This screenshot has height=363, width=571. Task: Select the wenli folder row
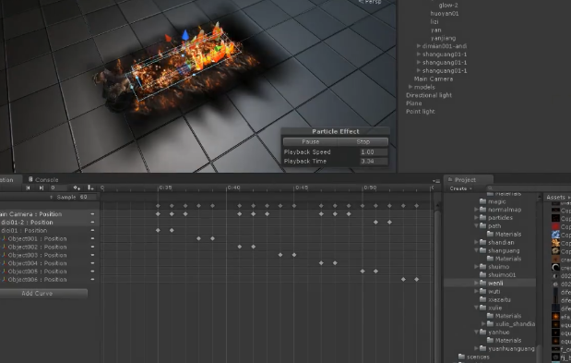click(490, 284)
